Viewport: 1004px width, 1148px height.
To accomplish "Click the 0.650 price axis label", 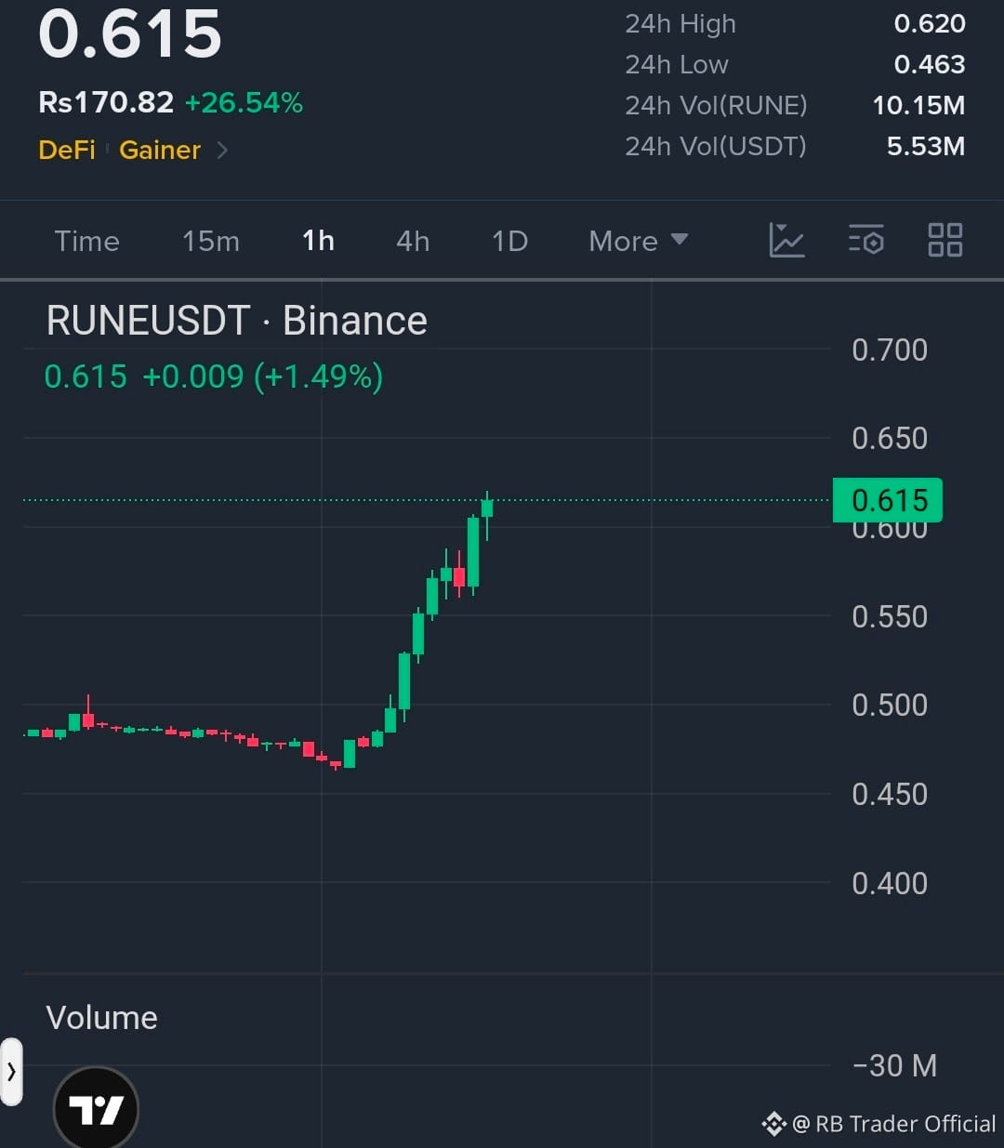I will pyautogui.click(x=890, y=439).
